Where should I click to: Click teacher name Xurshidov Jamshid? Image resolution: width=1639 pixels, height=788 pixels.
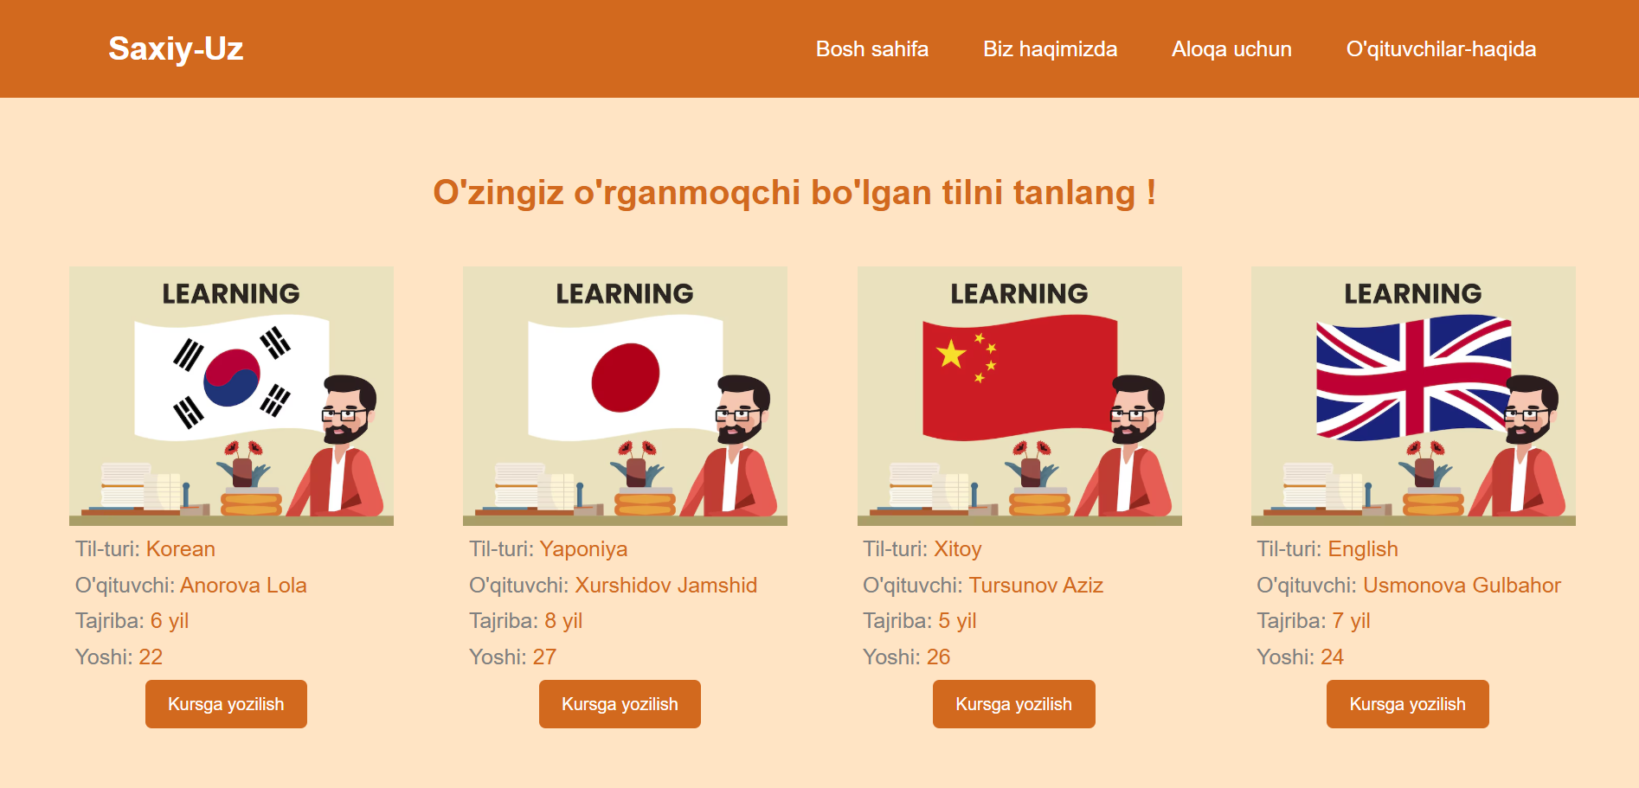coord(666,586)
